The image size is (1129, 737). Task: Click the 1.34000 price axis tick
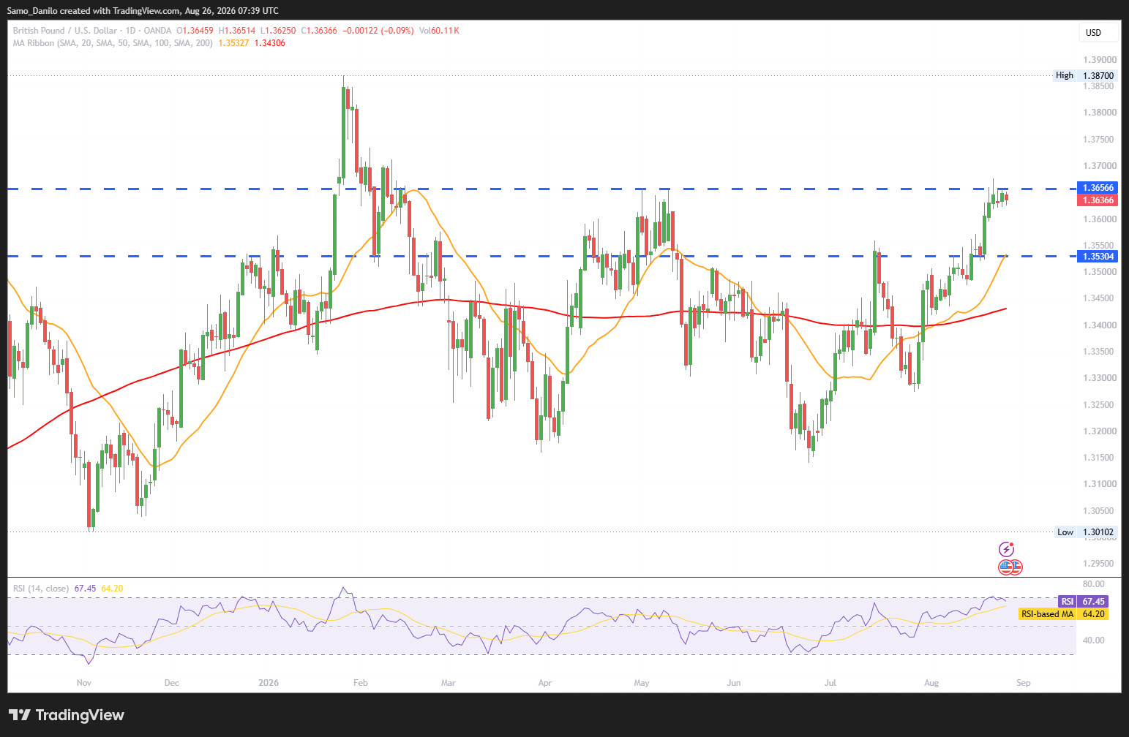point(1100,325)
